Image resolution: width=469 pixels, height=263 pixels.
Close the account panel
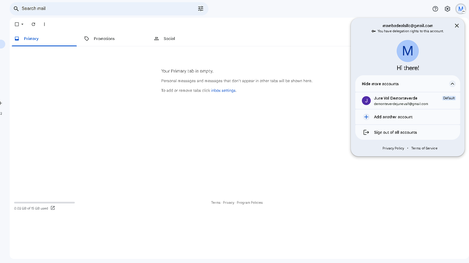(457, 26)
